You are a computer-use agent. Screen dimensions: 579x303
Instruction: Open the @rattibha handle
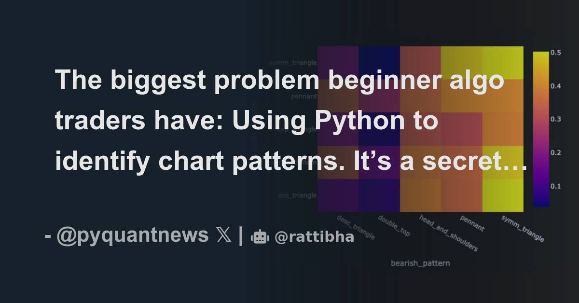[314, 237]
